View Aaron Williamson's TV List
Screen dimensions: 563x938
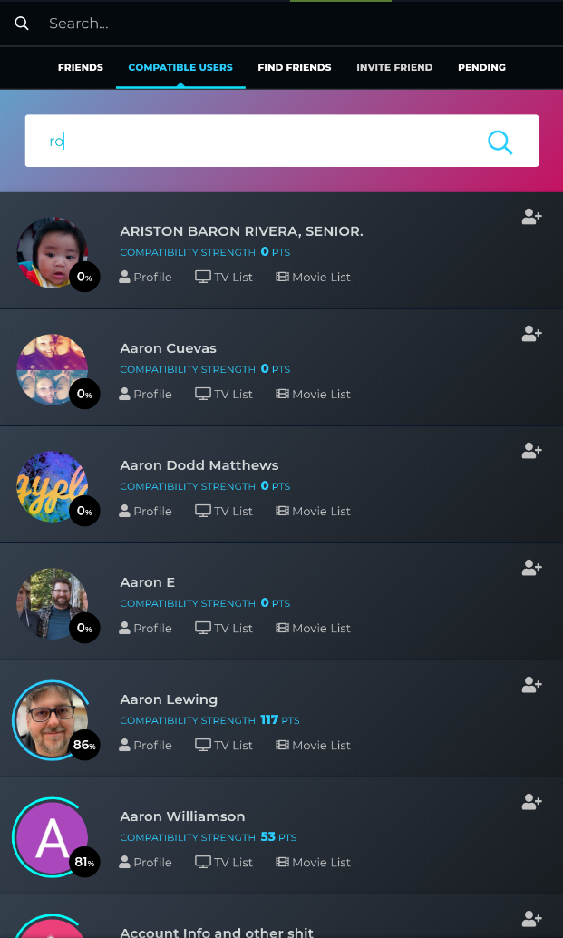(224, 863)
